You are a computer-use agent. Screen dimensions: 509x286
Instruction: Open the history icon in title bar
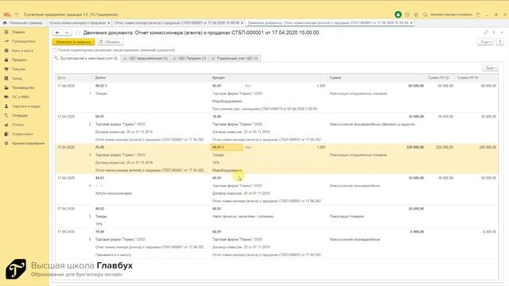tap(407, 14)
